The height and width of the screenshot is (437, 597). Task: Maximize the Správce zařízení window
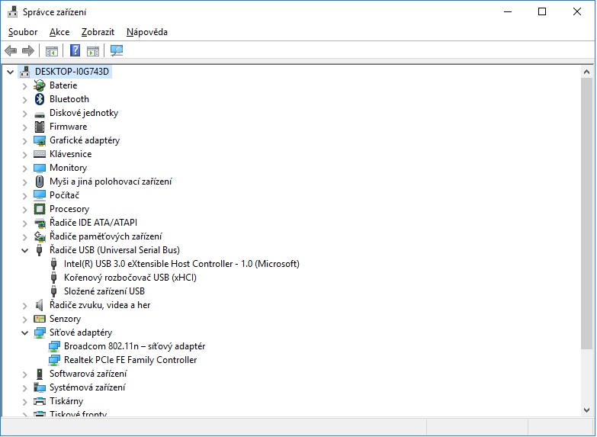[x=542, y=11]
